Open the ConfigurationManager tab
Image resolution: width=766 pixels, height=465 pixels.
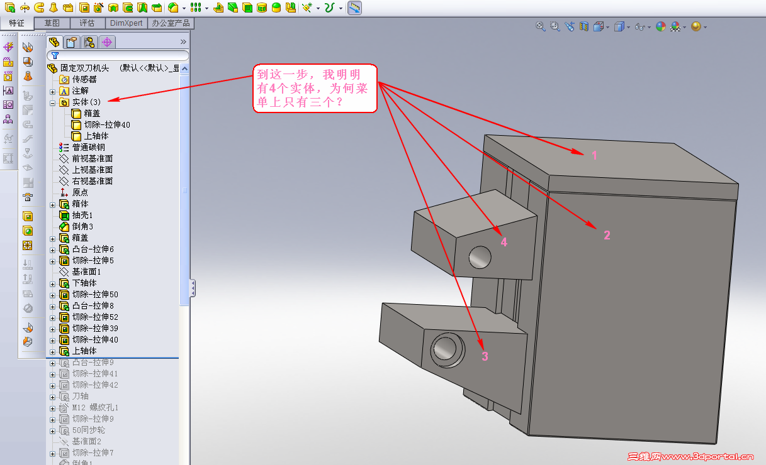(x=89, y=42)
